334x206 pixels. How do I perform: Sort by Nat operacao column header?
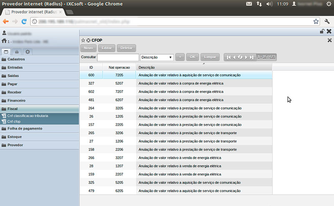[119, 68]
